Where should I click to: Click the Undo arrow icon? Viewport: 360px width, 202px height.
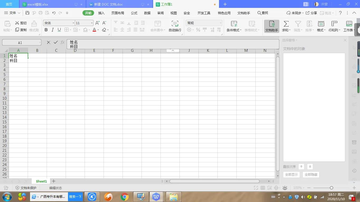[54, 13]
